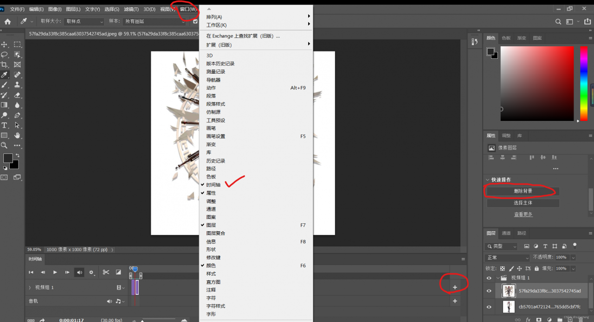The image size is (594, 322).
Task: Open the Edit Toolbar three-dots icon
Action: point(17,145)
